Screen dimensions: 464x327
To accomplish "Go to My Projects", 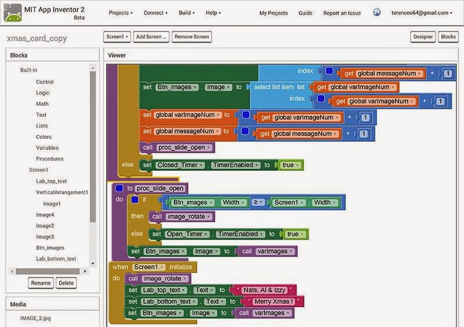I will tap(273, 13).
